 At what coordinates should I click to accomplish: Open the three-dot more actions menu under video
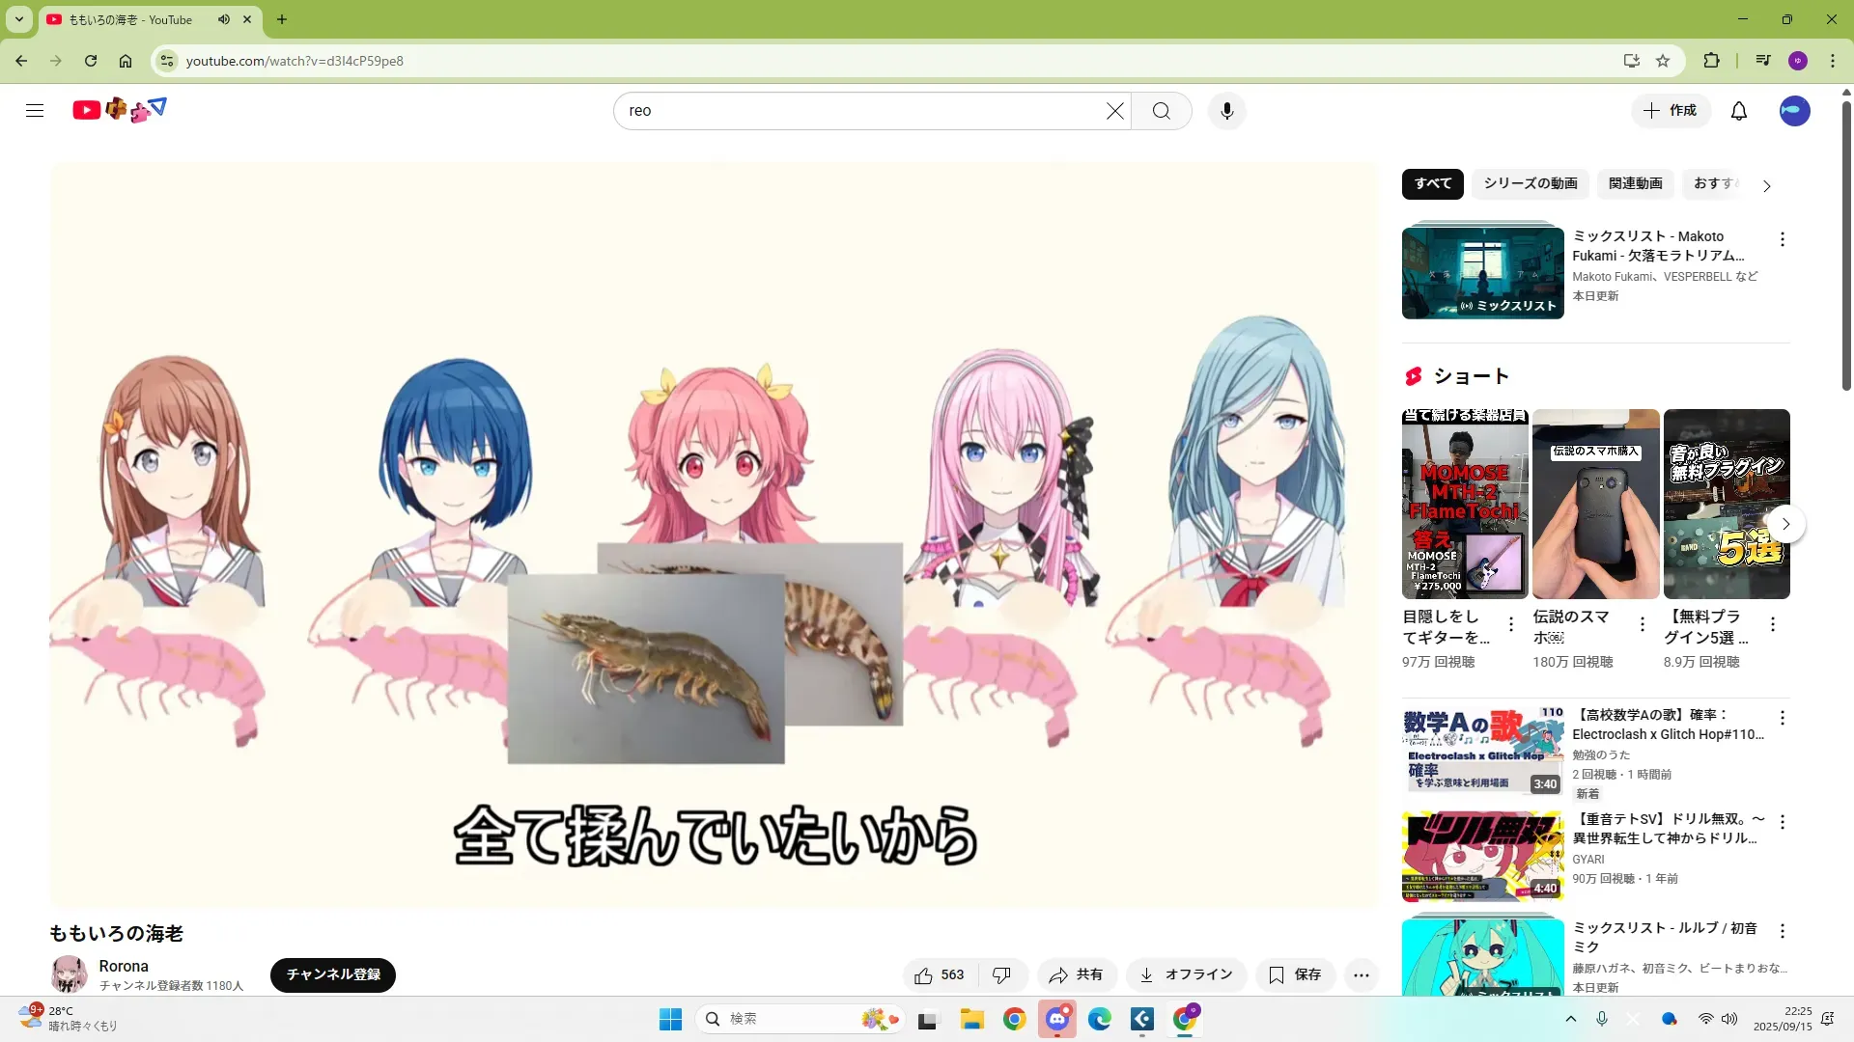(1361, 975)
